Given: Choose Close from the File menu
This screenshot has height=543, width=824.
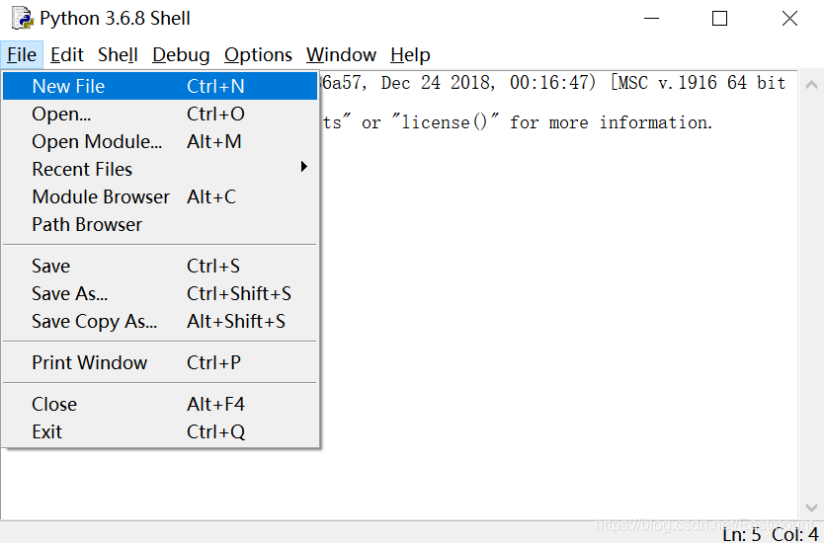Looking at the screenshot, I should pos(54,404).
